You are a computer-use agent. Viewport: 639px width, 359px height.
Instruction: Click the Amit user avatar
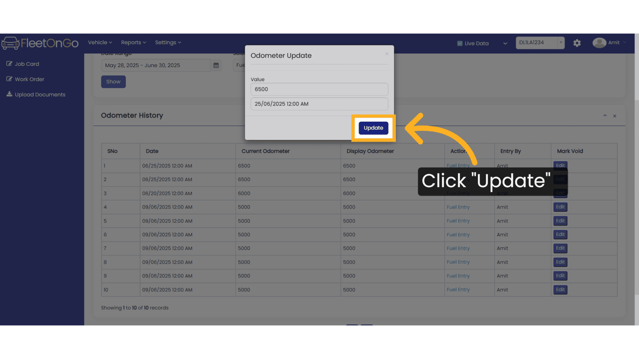599,43
